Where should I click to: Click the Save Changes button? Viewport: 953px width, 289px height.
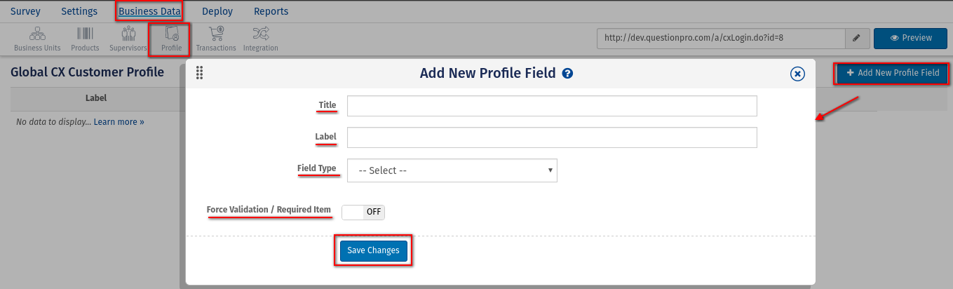[x=373, y=250]
